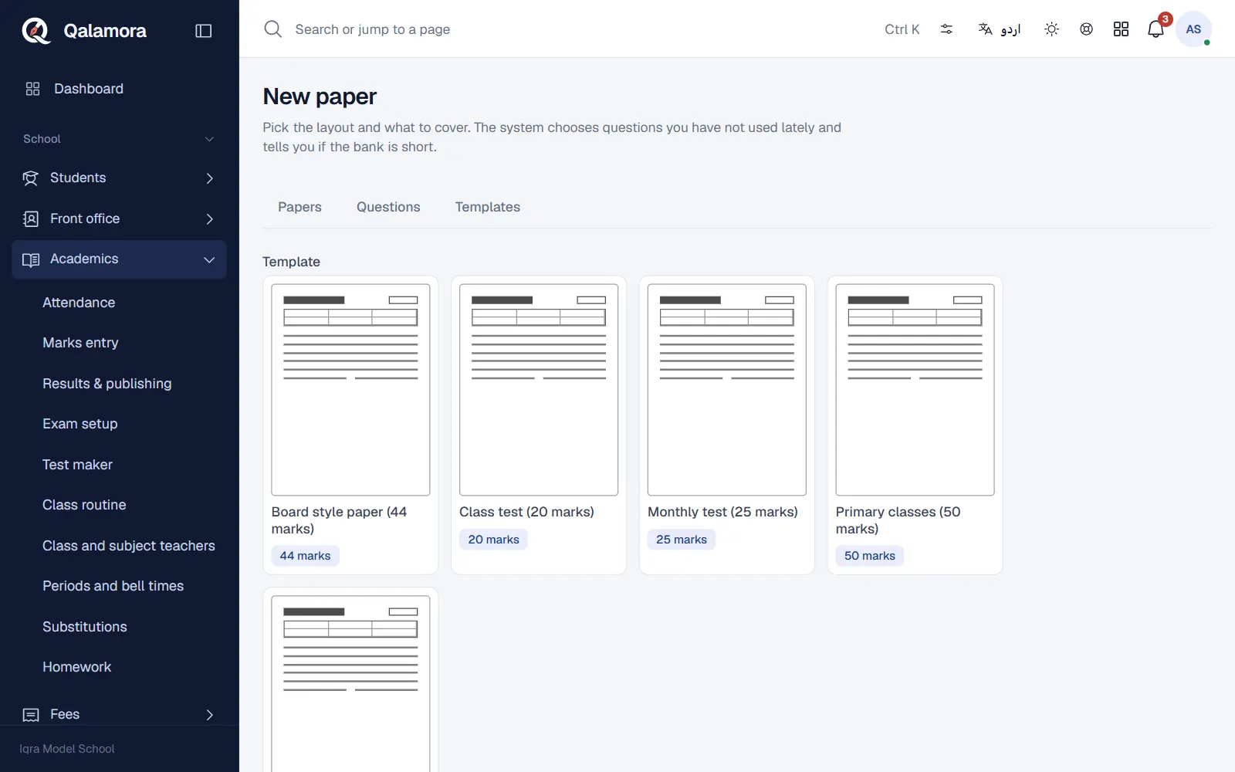This screenshot has height=772, width=1235.
Task: Open Periods and bell times
Action: coord(113,586)
